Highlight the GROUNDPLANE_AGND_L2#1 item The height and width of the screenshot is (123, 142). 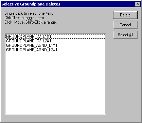tap(55, 50)
